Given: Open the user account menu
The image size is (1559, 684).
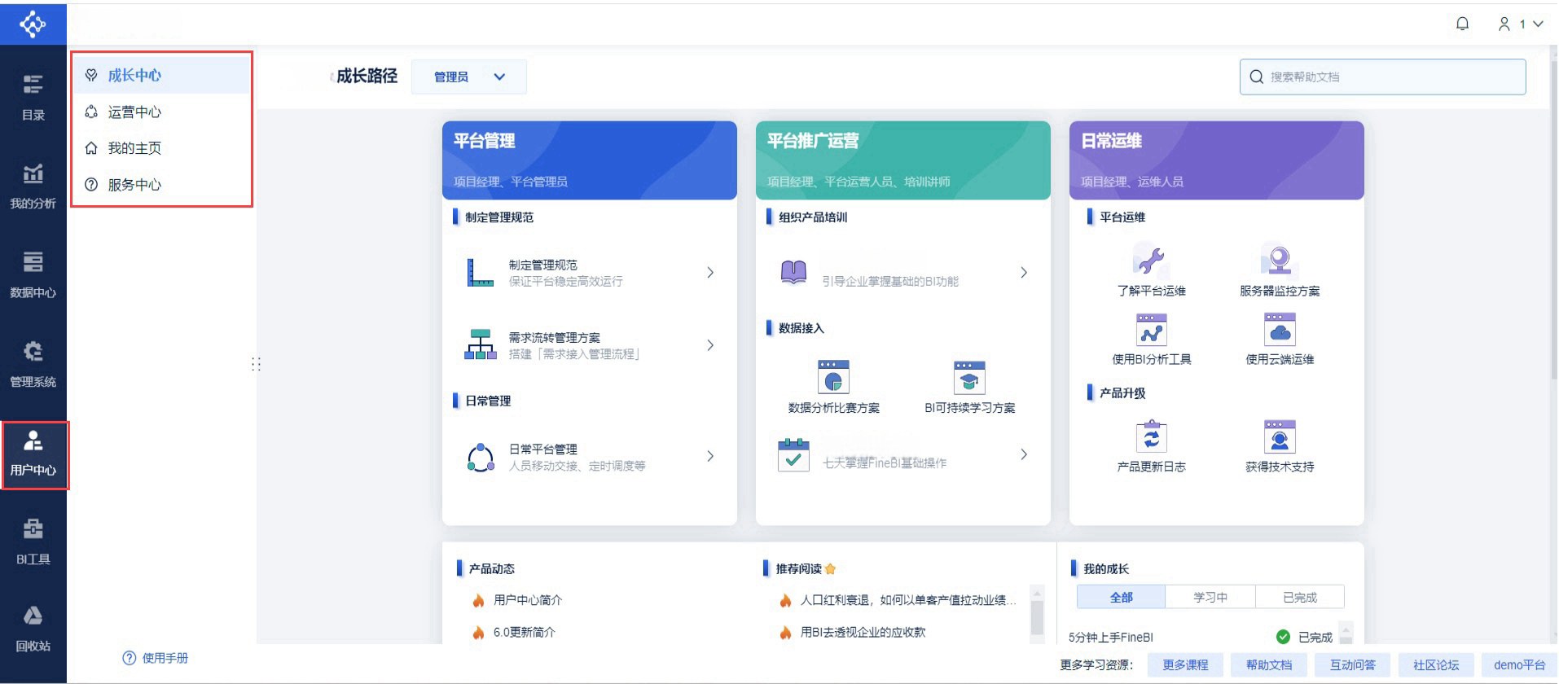Looking at the screenshot, I should tap(1520, 24).
